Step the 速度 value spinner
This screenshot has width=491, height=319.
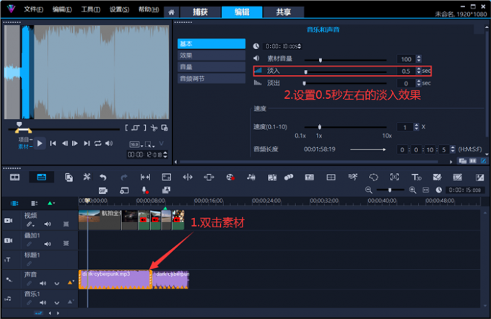coord(416,127)
